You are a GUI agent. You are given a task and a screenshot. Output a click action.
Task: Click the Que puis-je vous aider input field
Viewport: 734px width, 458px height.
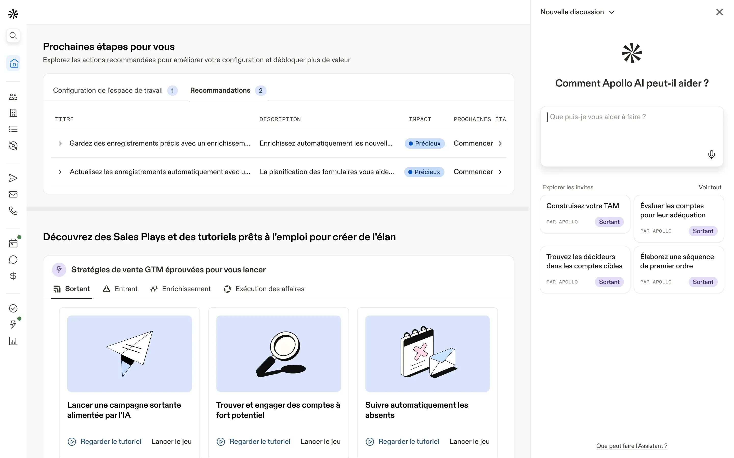point(632,136)
